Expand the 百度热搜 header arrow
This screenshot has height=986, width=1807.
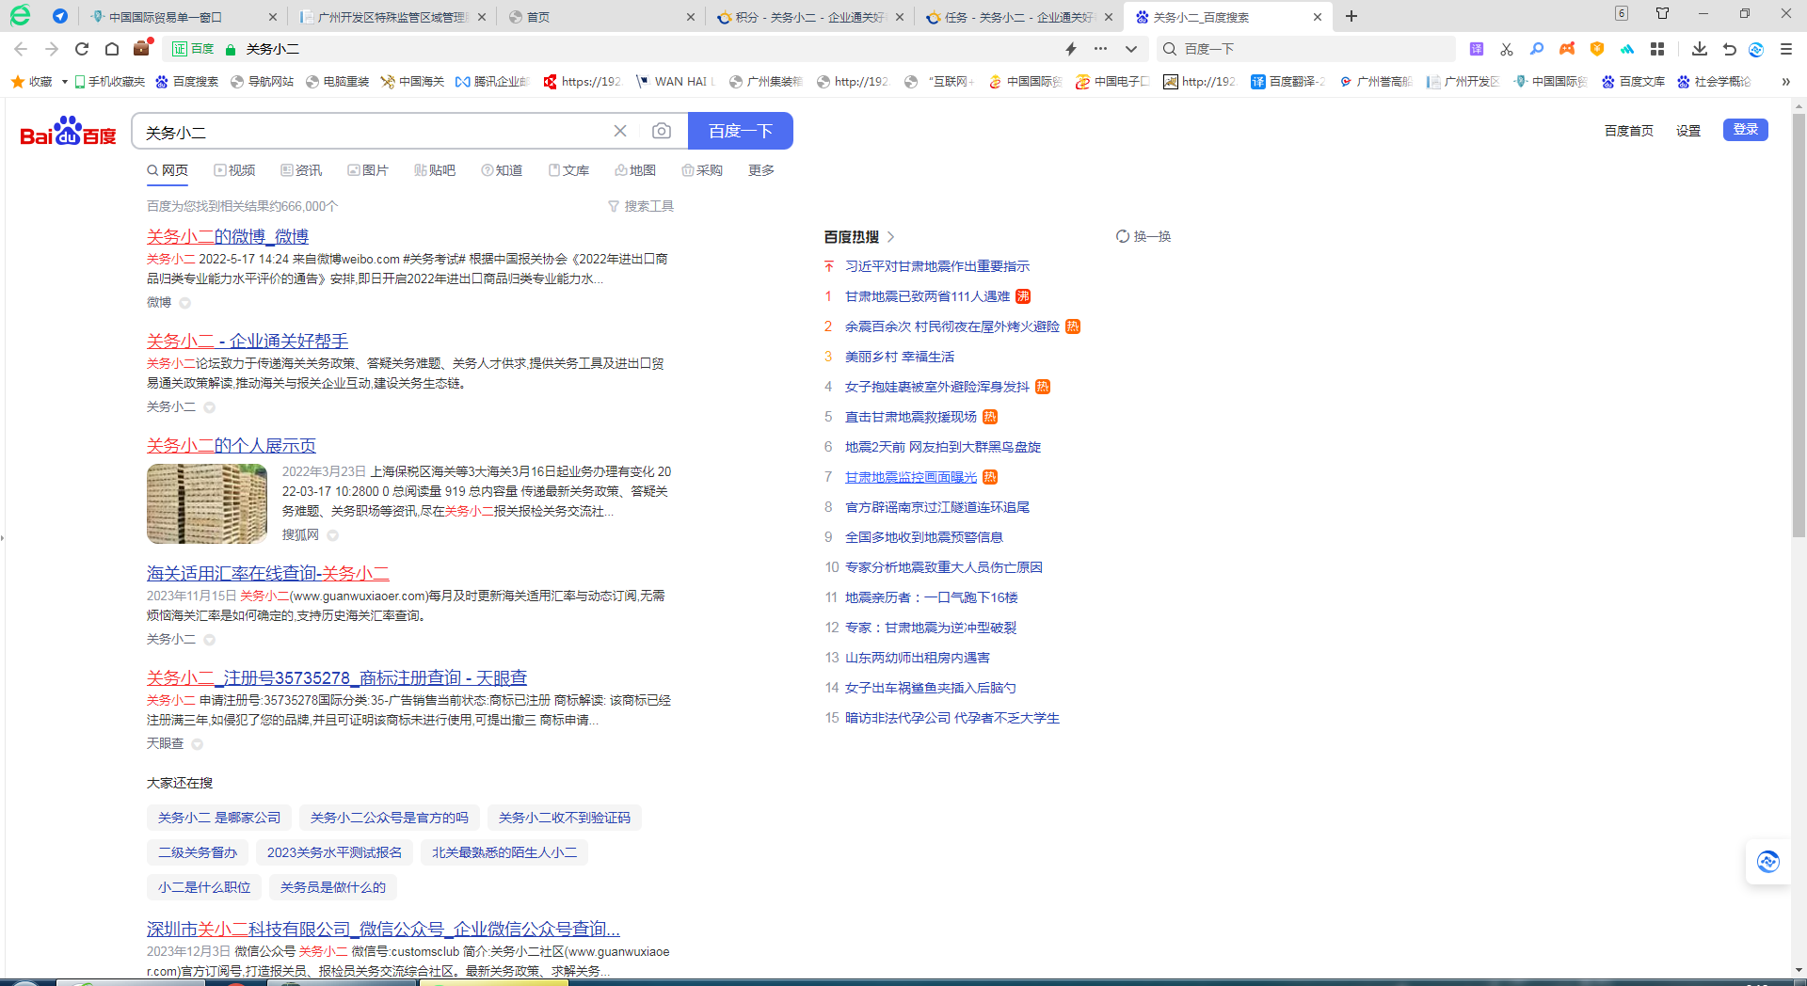pos(891,237)
